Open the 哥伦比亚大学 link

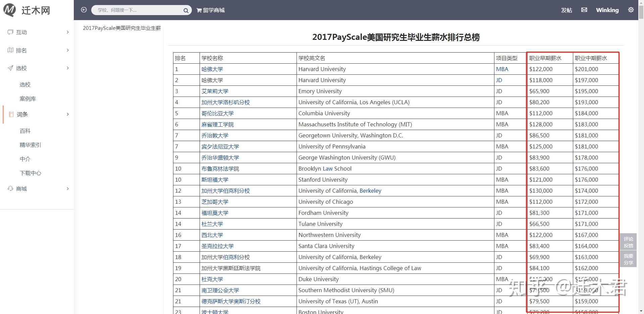click(217, 114)
